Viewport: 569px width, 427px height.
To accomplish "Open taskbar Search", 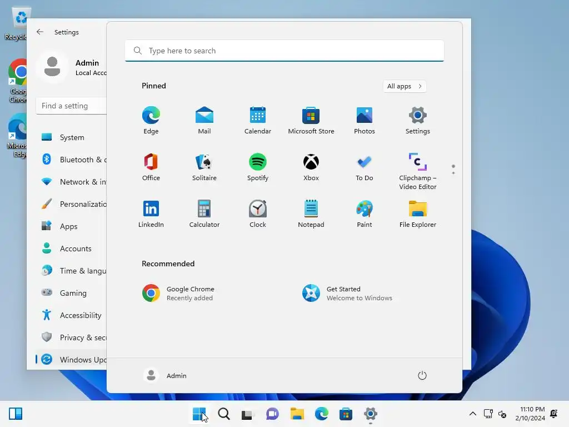I will [x=224, y=414].
